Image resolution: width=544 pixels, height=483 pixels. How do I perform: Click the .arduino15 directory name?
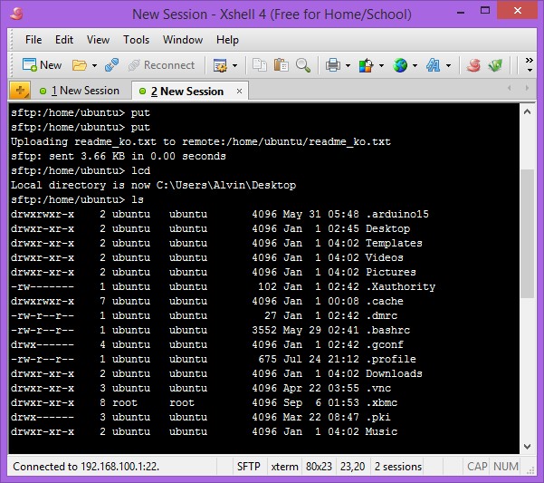click(x=397, y=214)
